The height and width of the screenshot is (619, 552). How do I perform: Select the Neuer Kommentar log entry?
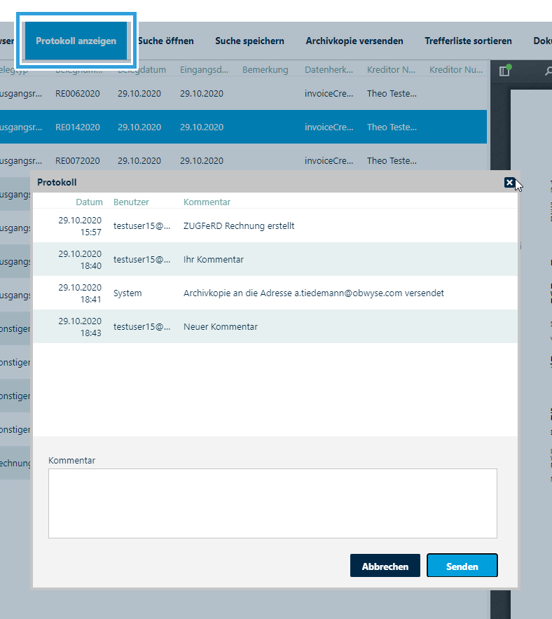click(220, 327)
